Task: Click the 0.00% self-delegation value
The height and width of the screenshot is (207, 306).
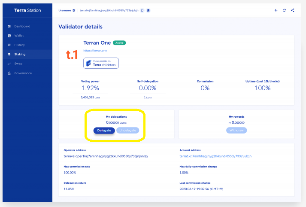Action: pyautogui.click(x=148, y=88)
